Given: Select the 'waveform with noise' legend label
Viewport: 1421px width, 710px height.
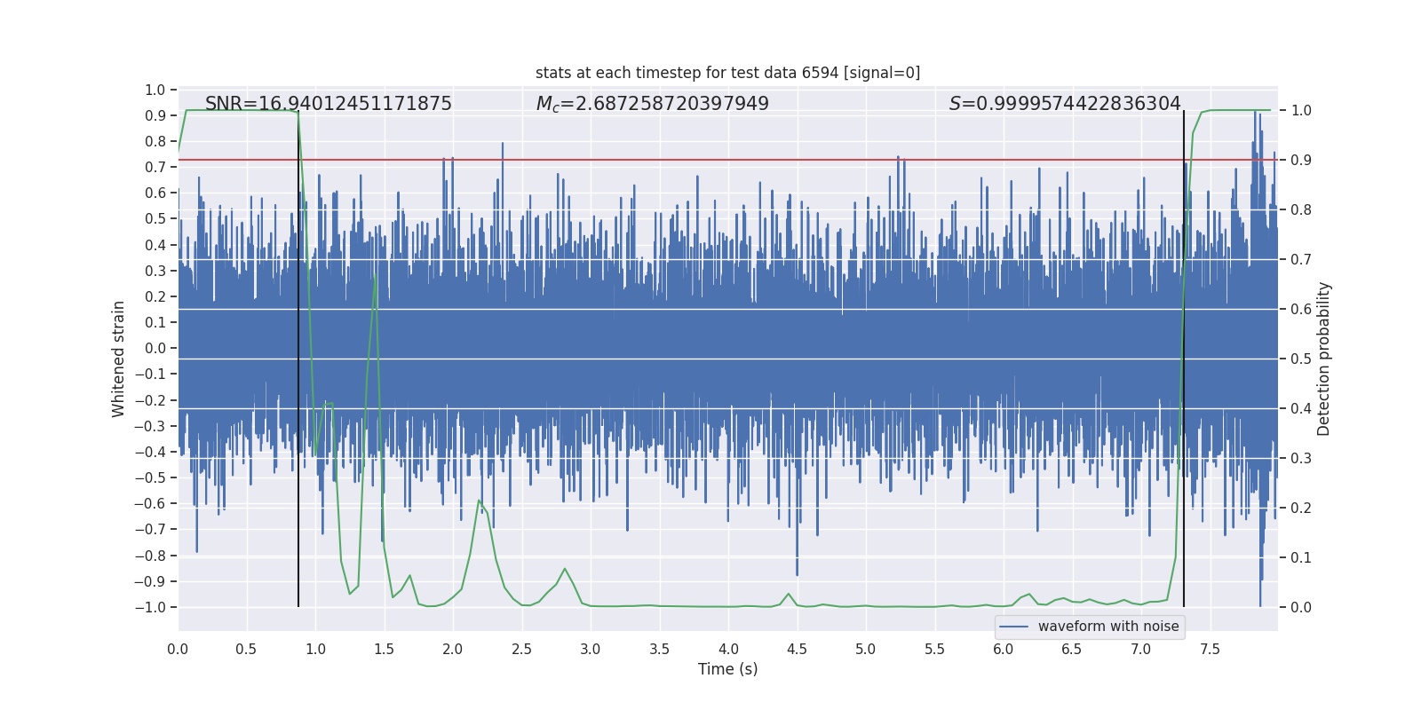Looking at the screenshot, I should pyautogui.click(x=1108, y=627).
